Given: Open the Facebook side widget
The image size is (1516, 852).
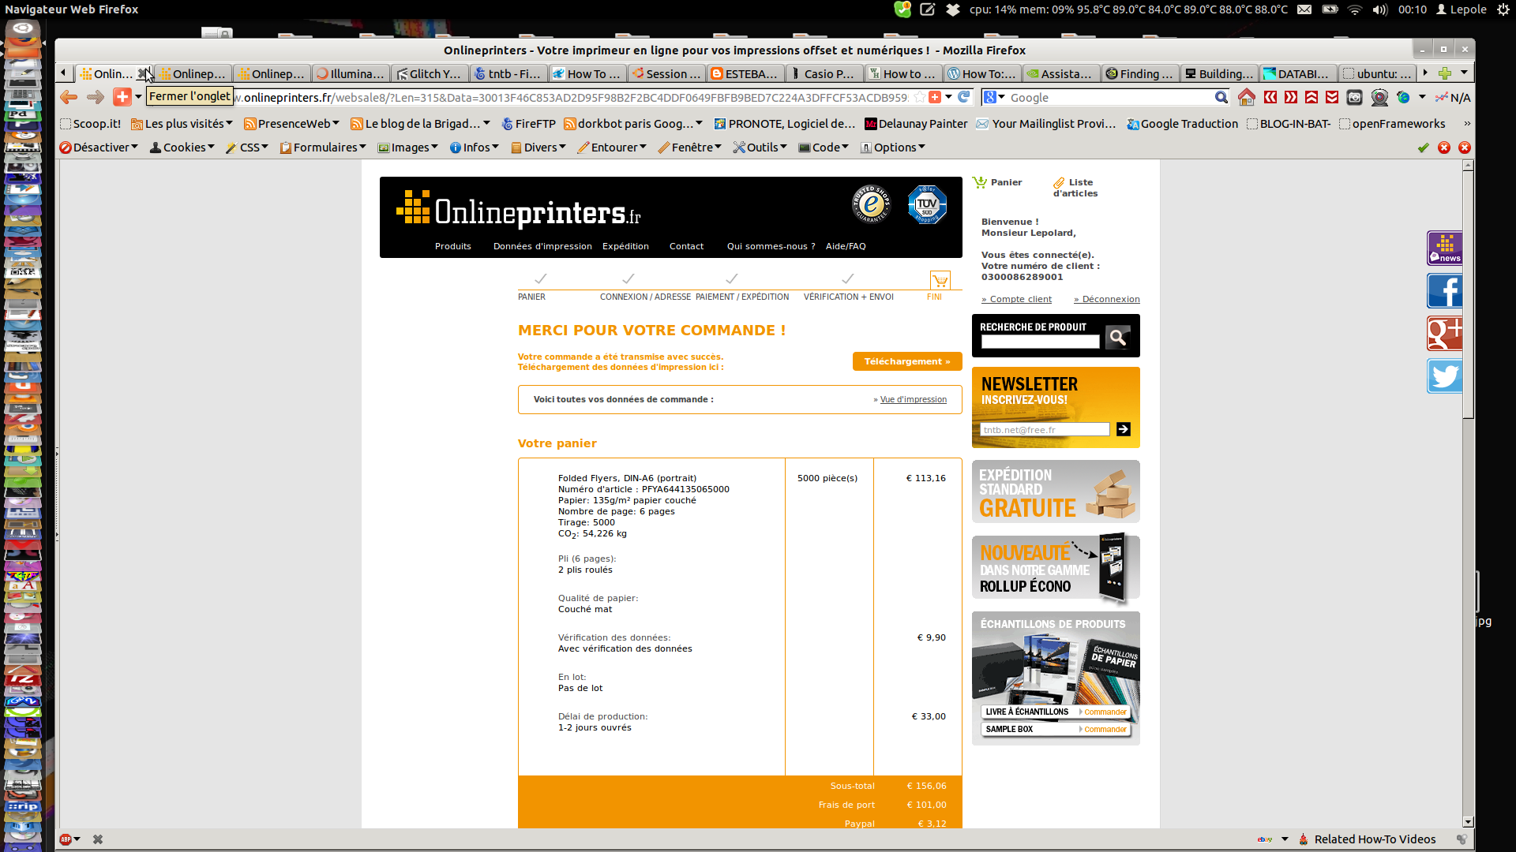Looking at the screenshot, I should 1444,291.
